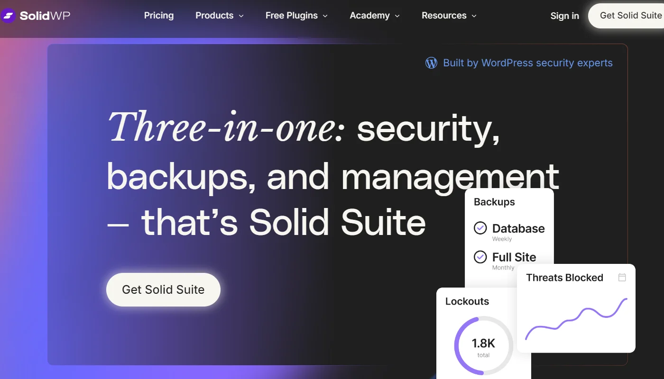664x379 pixels.
Task: Click the Full Site checkmark circle
Action: 480,257
